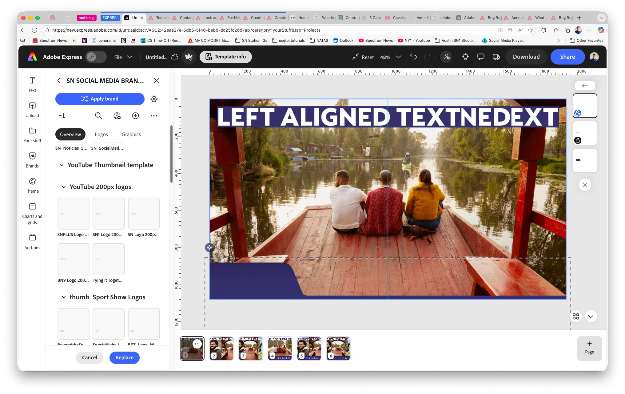Open the zoom 48% dropdown
Screen dimensions: 625x394
point(398,57)
